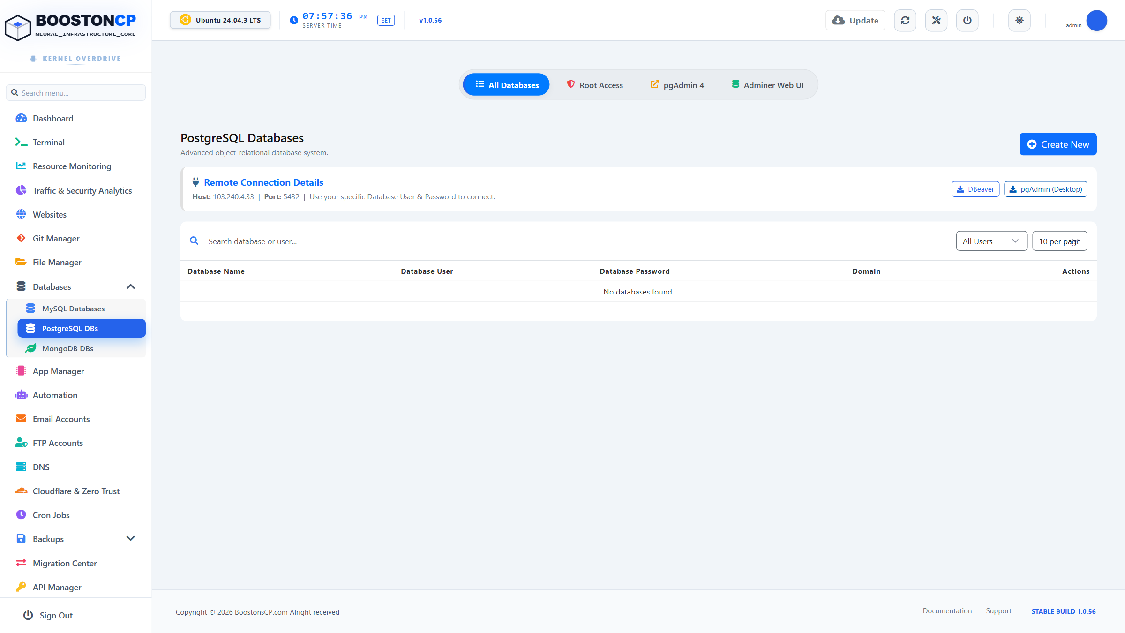Viewport: 1125px width, 633px height.
Task: Open the All Users dropdown
Action: 991,241
